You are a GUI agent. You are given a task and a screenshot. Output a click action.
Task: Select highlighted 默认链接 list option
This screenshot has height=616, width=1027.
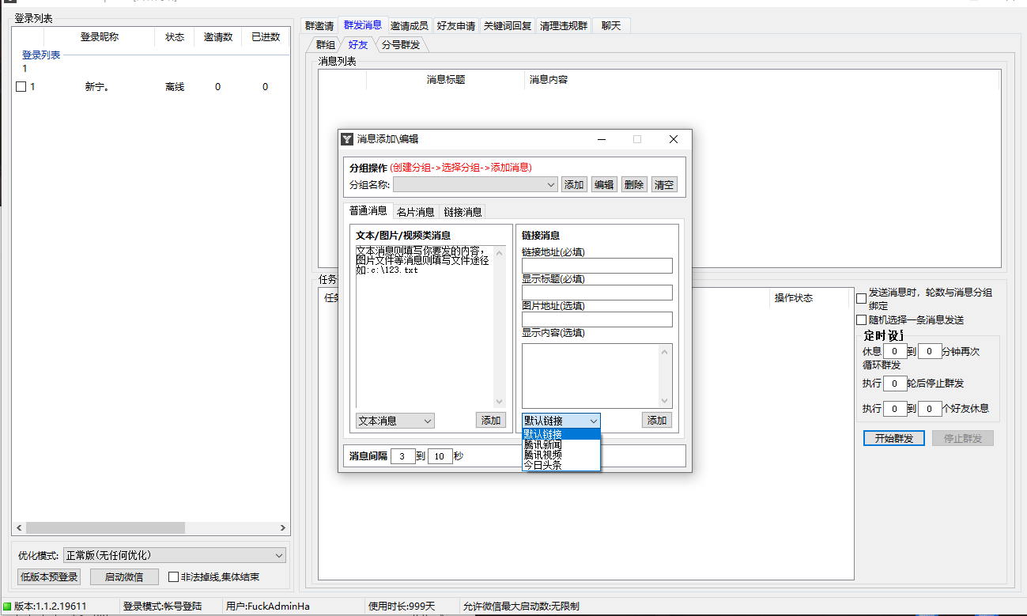(x=561, y=434)
